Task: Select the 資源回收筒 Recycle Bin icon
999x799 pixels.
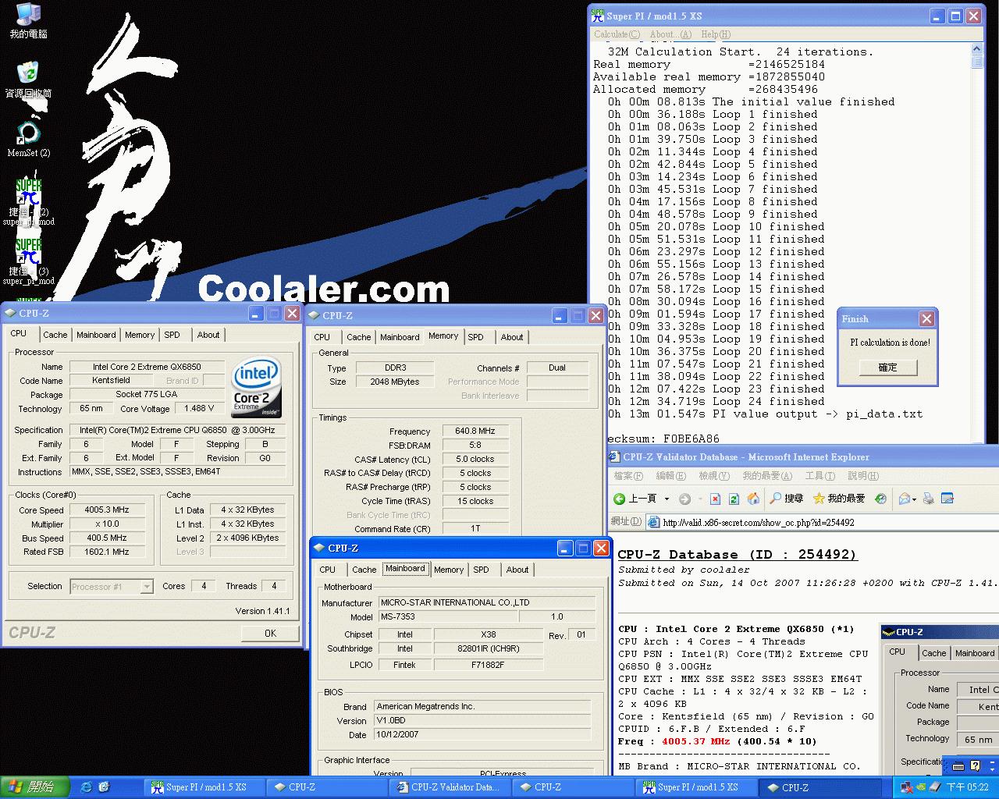Action: point(29,80)
